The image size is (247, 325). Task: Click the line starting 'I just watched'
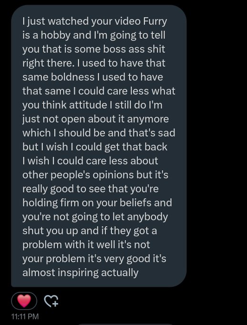coord(95,22)
